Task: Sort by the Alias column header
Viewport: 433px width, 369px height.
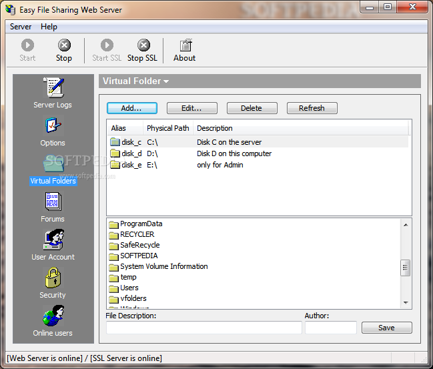Action: click(125, 128)
